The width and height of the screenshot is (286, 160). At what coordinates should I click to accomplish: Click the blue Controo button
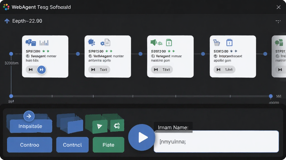pyautogui.click(x=30, y=145)
